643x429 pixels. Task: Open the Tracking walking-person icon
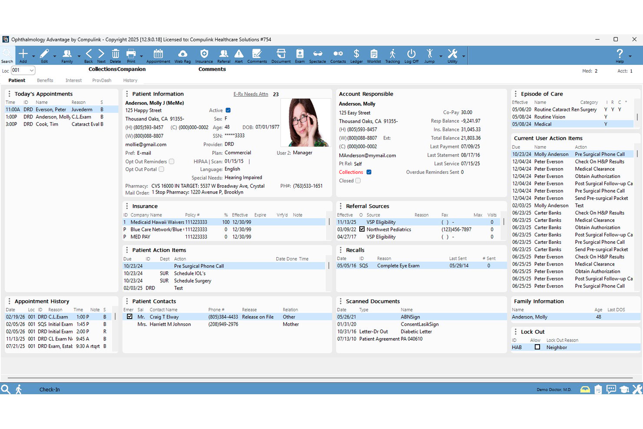pos(392,54)
